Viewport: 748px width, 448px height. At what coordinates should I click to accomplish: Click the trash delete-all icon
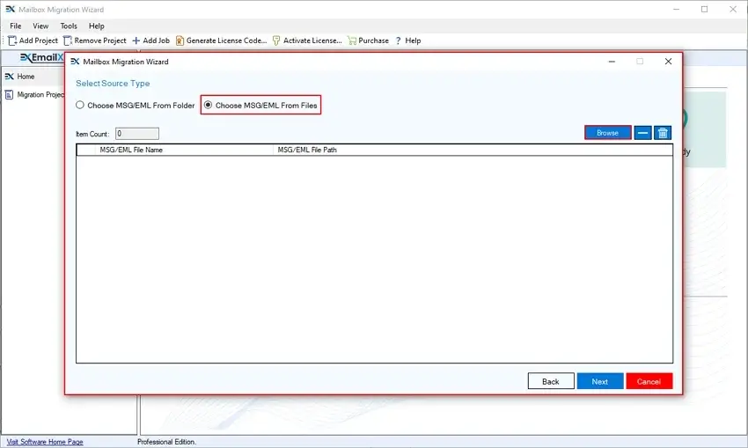pos(663,133)
